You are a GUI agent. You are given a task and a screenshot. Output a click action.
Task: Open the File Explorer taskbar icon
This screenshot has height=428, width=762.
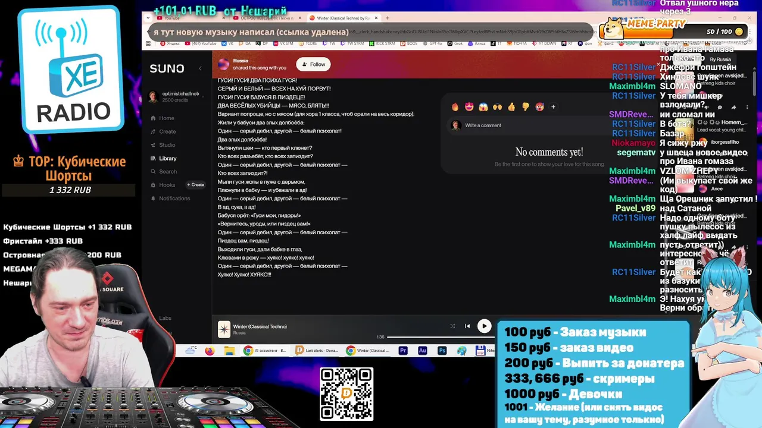tap(229, 351)
